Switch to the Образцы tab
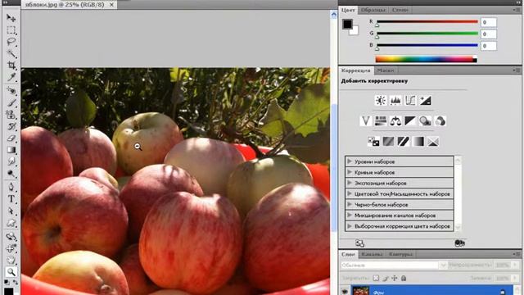This screenshot has height=295, width=524. point(373,10)
